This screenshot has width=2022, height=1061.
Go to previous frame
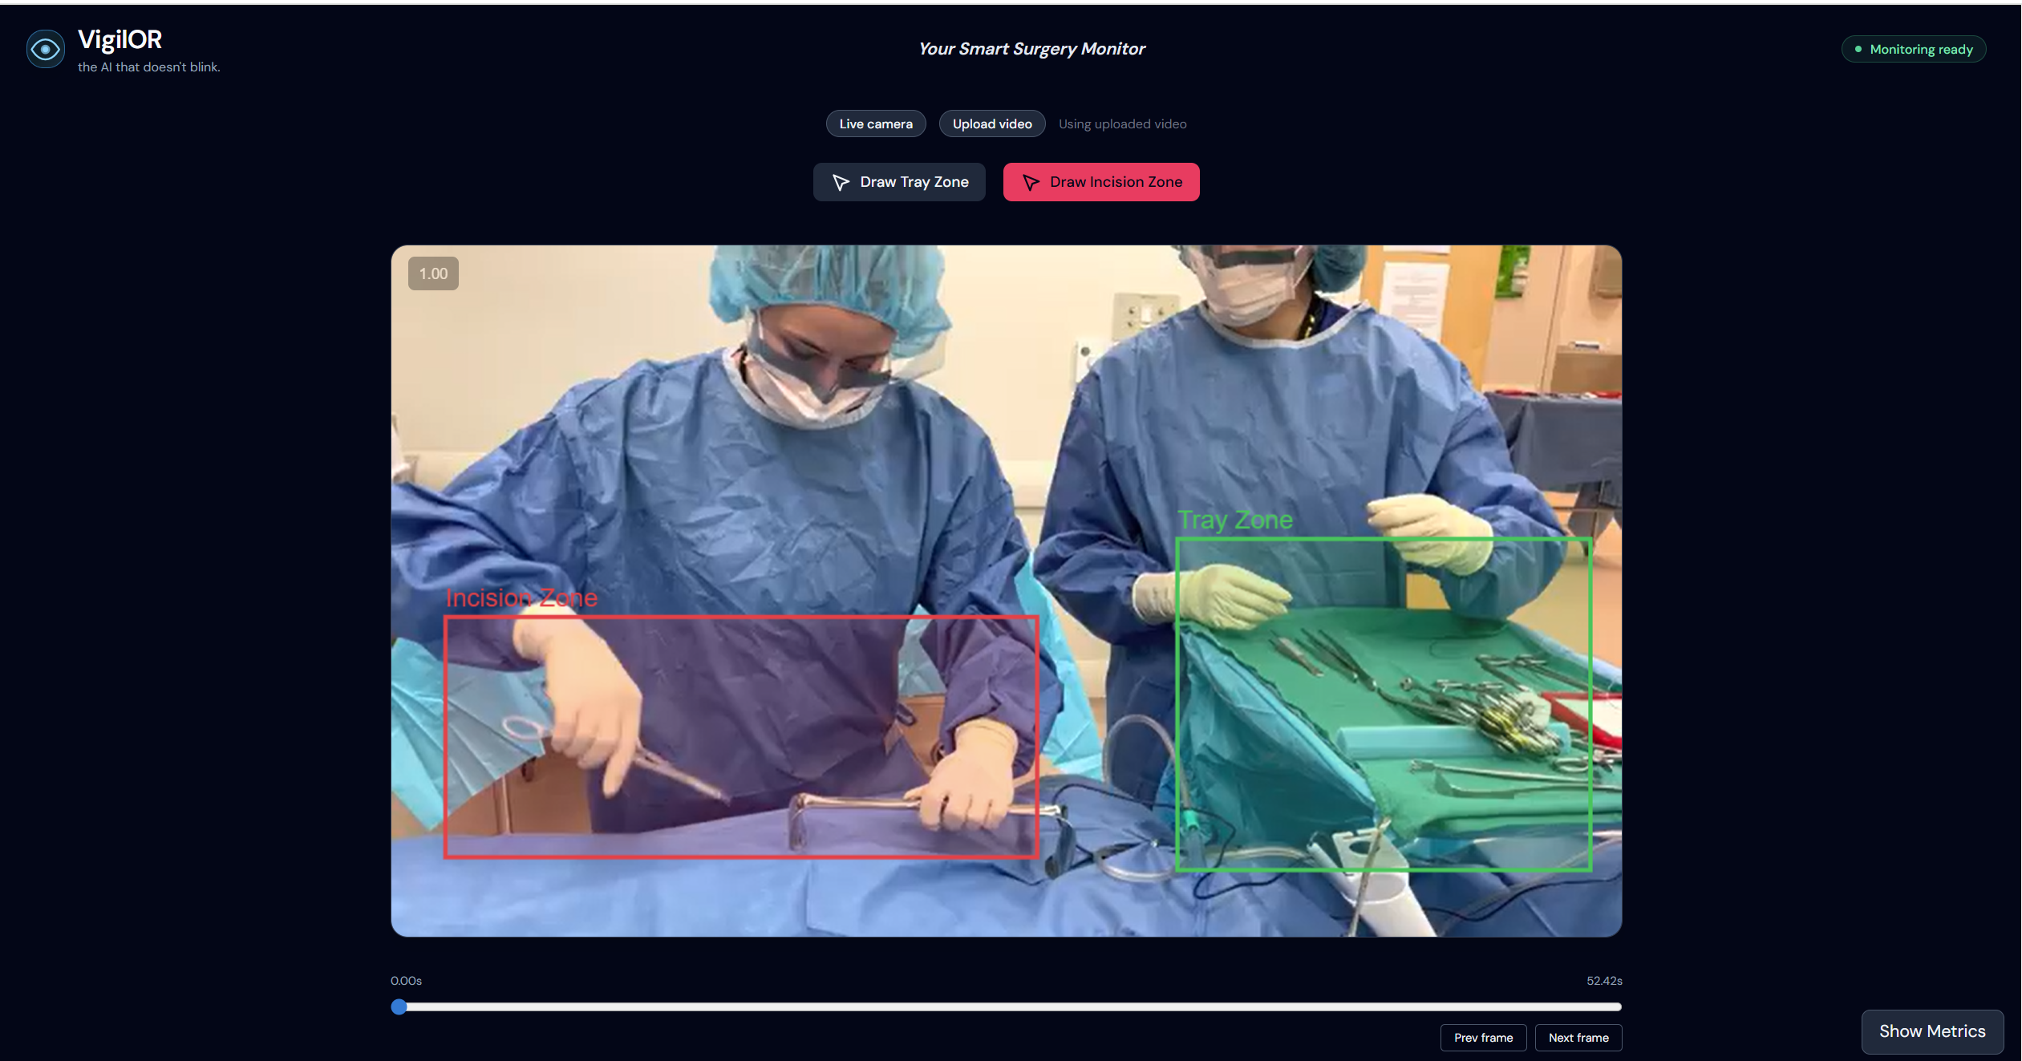1482,1038
